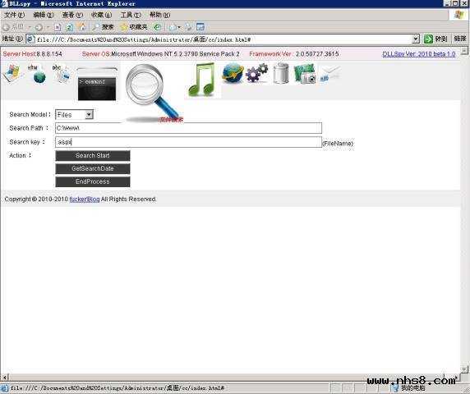Open the camera picture icon
The height and width of the screenshot is (394, 470).
coord(305,74)
